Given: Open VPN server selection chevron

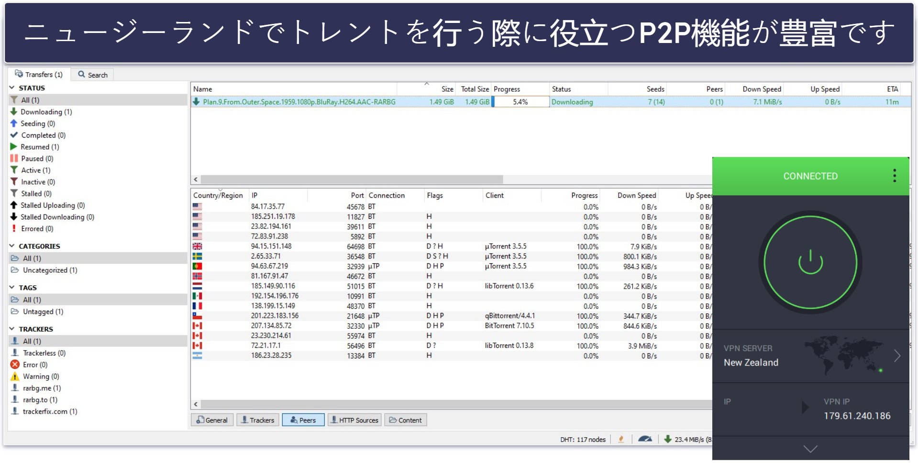Looking at the screenshot, I should [x=897, y=356].
